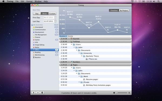Click the Numbers app icon in the activity list
The height and width of the screenshot is (101, 162).
click(71, 62)
